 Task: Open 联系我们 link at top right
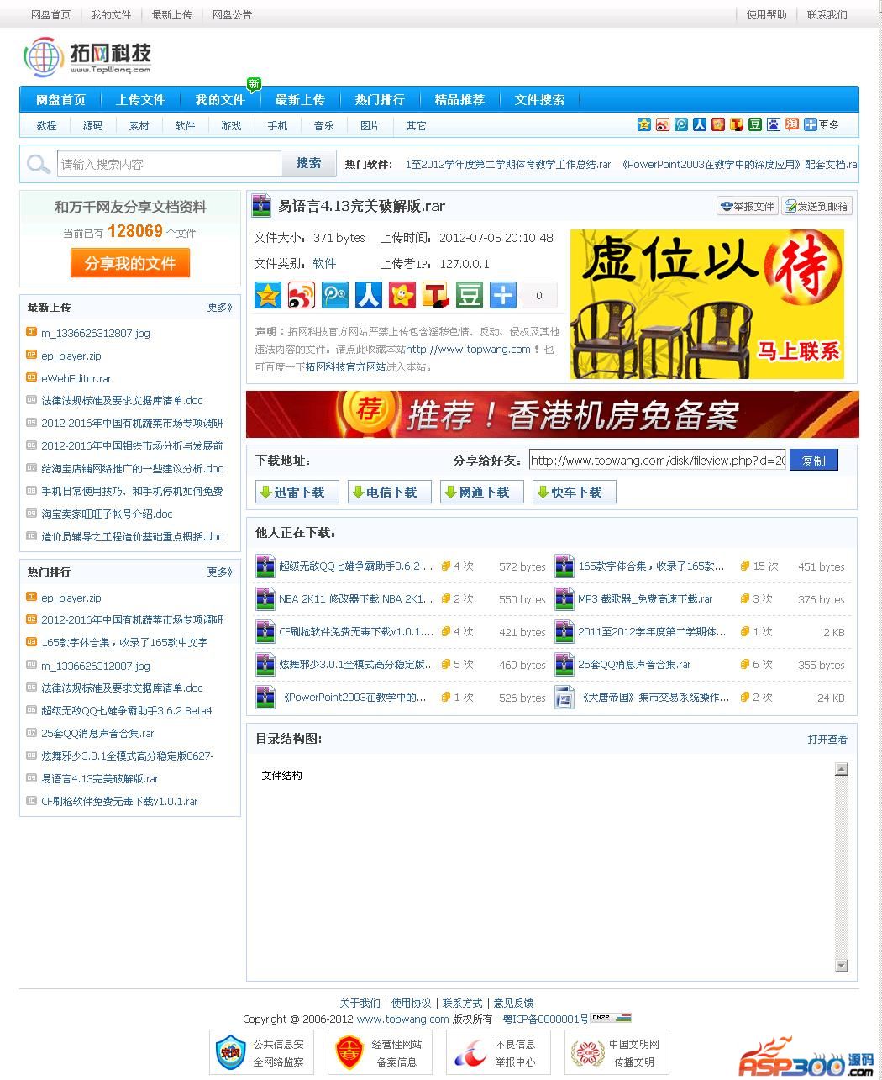pos(827,14)
